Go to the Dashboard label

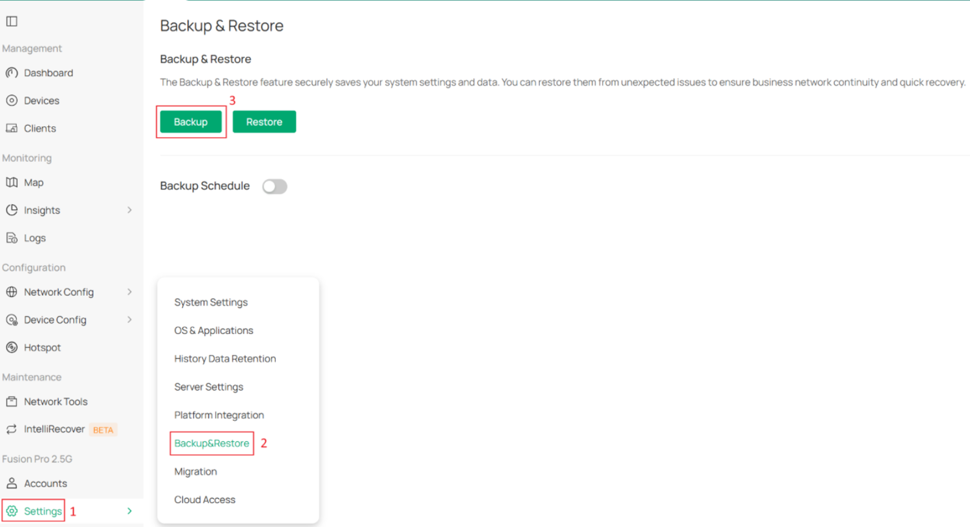pos(49,73)
